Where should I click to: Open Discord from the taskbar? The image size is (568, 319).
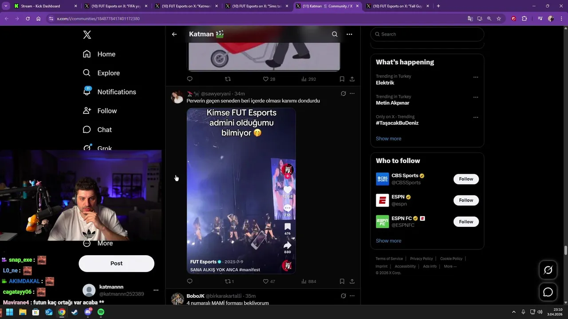[88, 312]
